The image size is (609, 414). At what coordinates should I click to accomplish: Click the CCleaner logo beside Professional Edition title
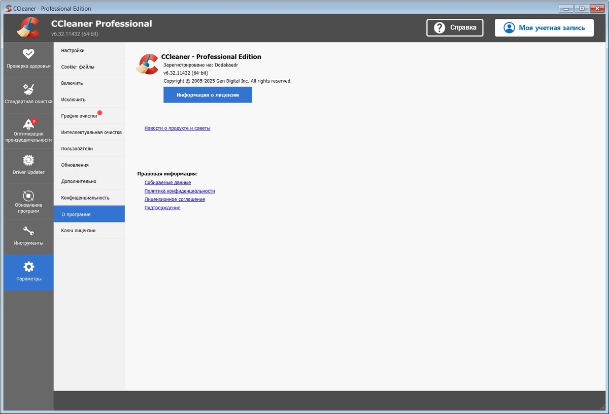coord(148,65)
